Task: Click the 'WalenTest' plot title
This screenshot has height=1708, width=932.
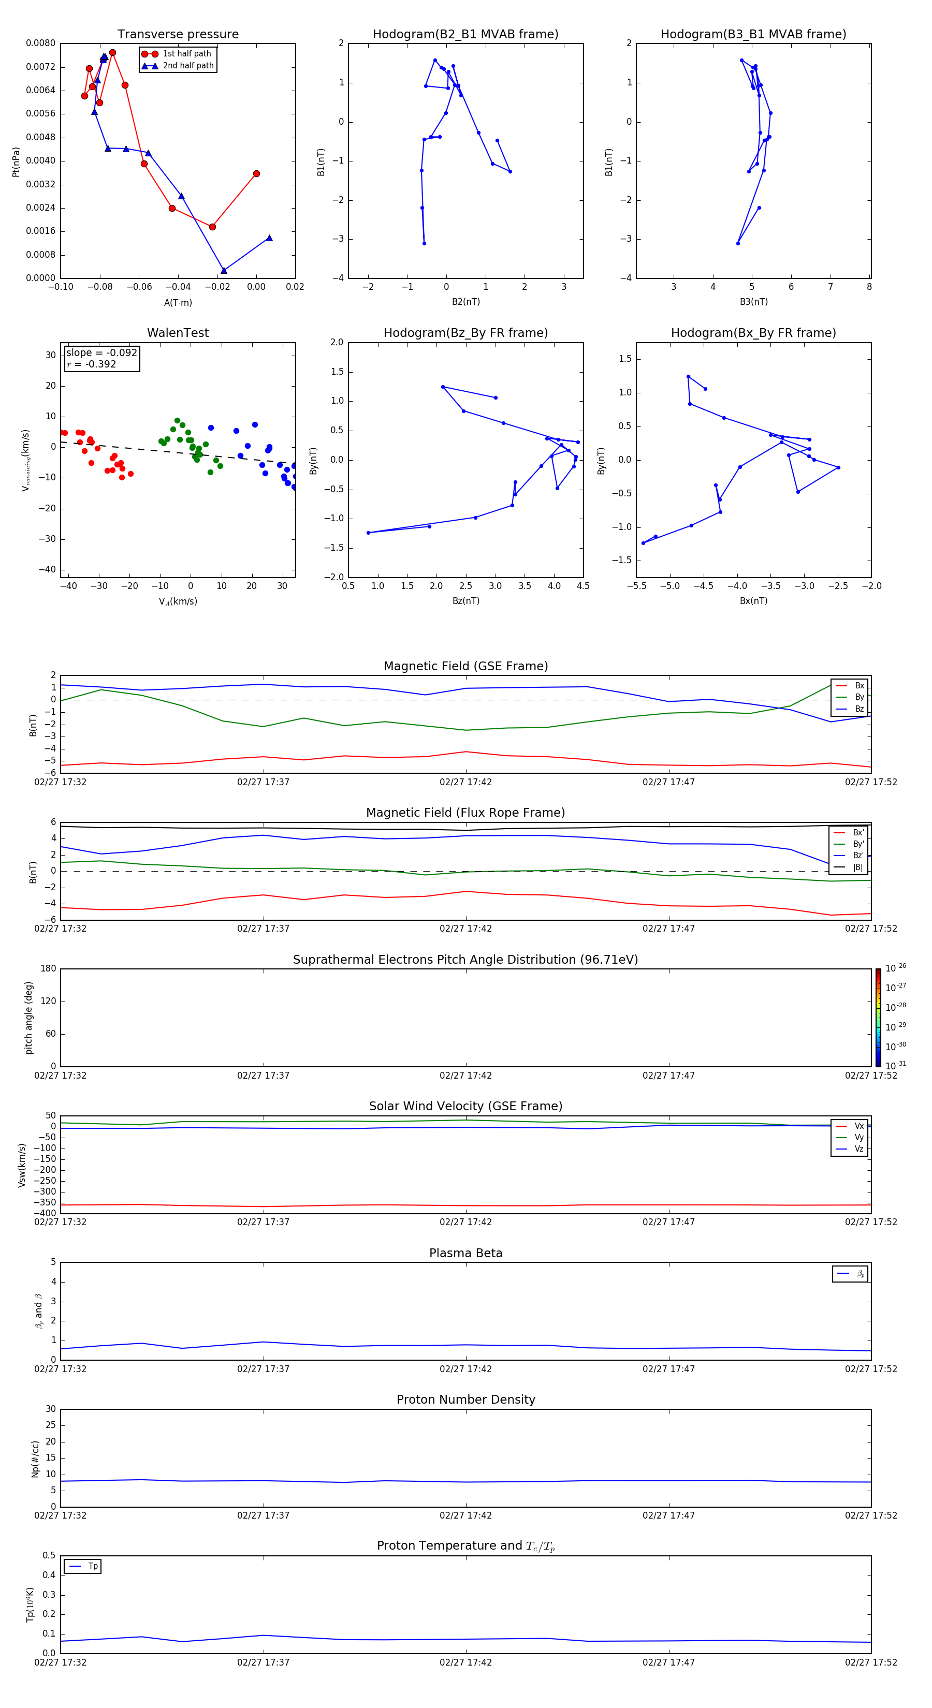Action: pos(178,333)
